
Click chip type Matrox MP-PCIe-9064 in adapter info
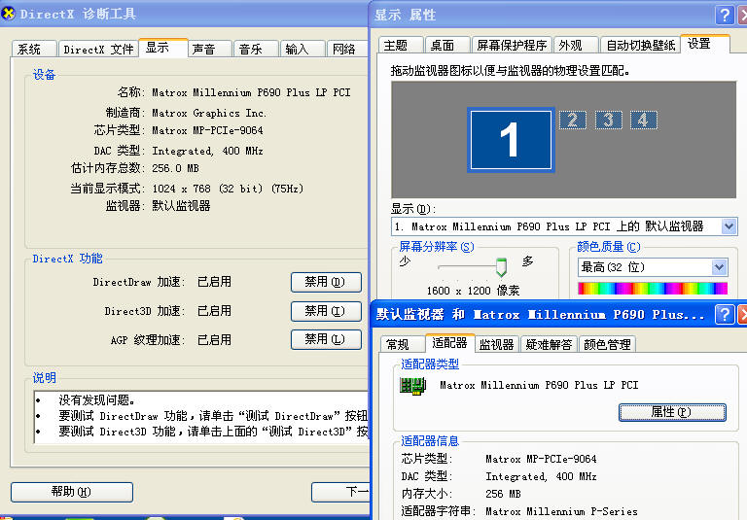click(x=541, y=459)
